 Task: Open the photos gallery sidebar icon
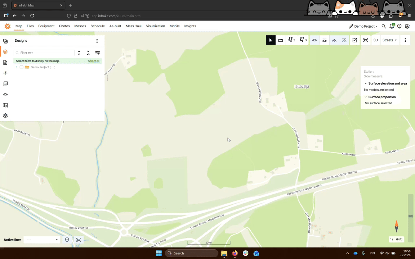5,84
